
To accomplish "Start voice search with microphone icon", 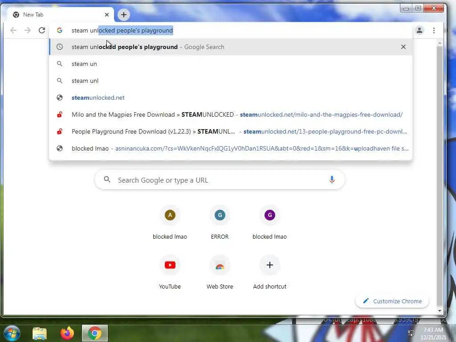I will pos(332,180).
